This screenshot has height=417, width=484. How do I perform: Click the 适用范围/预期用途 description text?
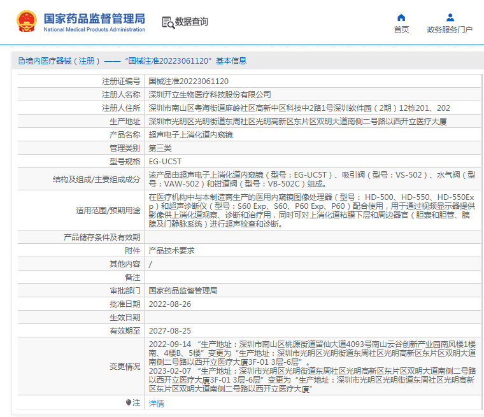(x=312, y=211)
